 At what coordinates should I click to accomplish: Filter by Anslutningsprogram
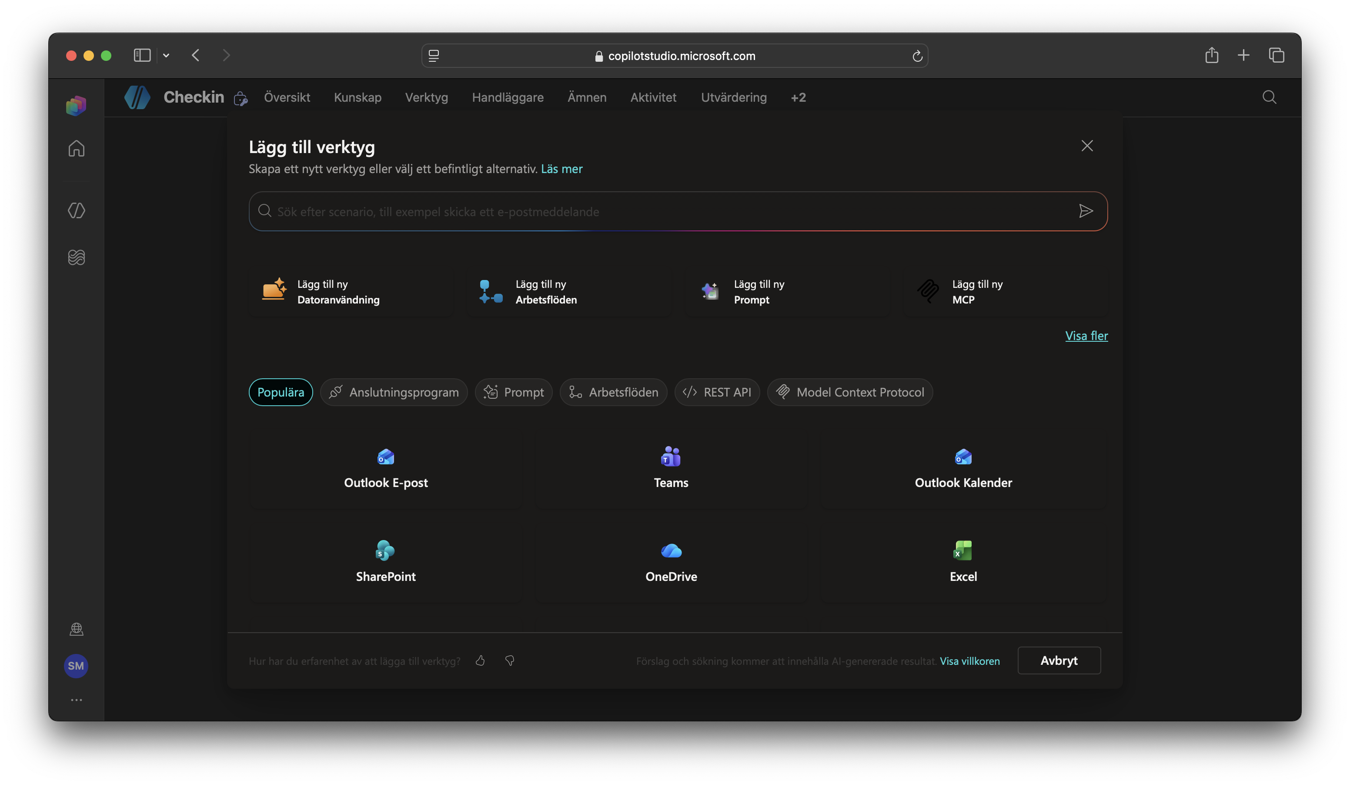pos(394,392)
